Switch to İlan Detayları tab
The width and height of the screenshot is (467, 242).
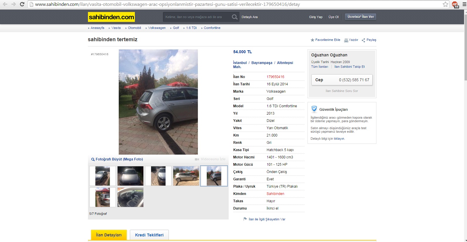click(109, 235)
